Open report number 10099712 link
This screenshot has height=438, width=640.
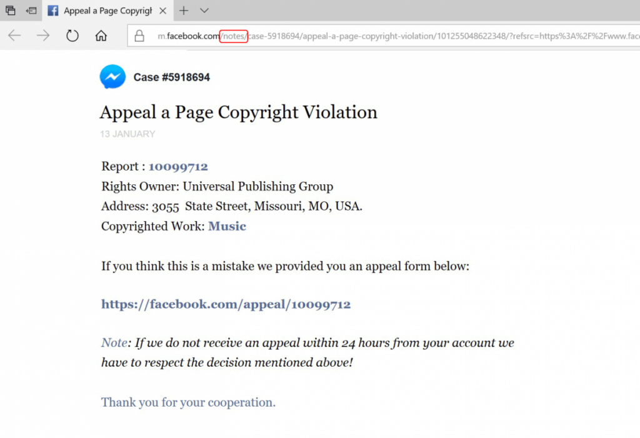[178, 167]
